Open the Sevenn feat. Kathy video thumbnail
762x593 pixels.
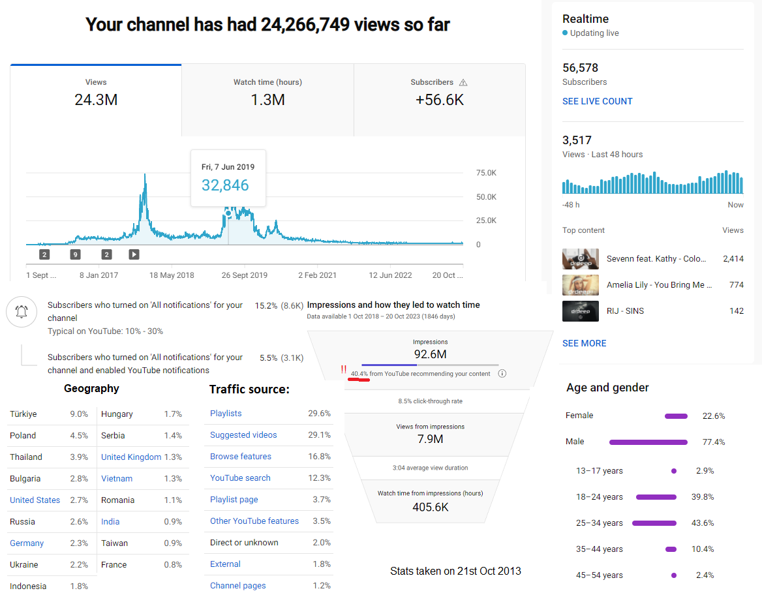coord(580,259)
